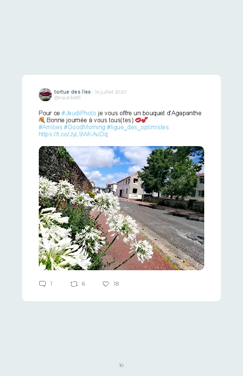The width and height of the screenshot is (243, 376).
Task: Click the reply speech bubble icon
Action: point(43,284)
